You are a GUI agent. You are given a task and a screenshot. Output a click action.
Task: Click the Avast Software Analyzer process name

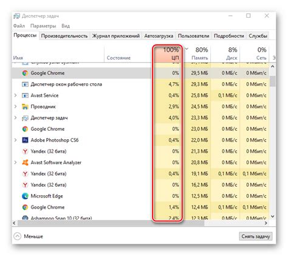tap(56, 162)
